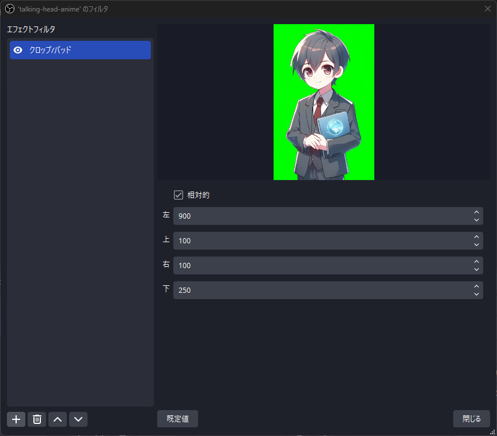Image resolution: width=497 pixels, height=436 pixels.
Task: Click the 下 value field showing 250
Action: 323,290
